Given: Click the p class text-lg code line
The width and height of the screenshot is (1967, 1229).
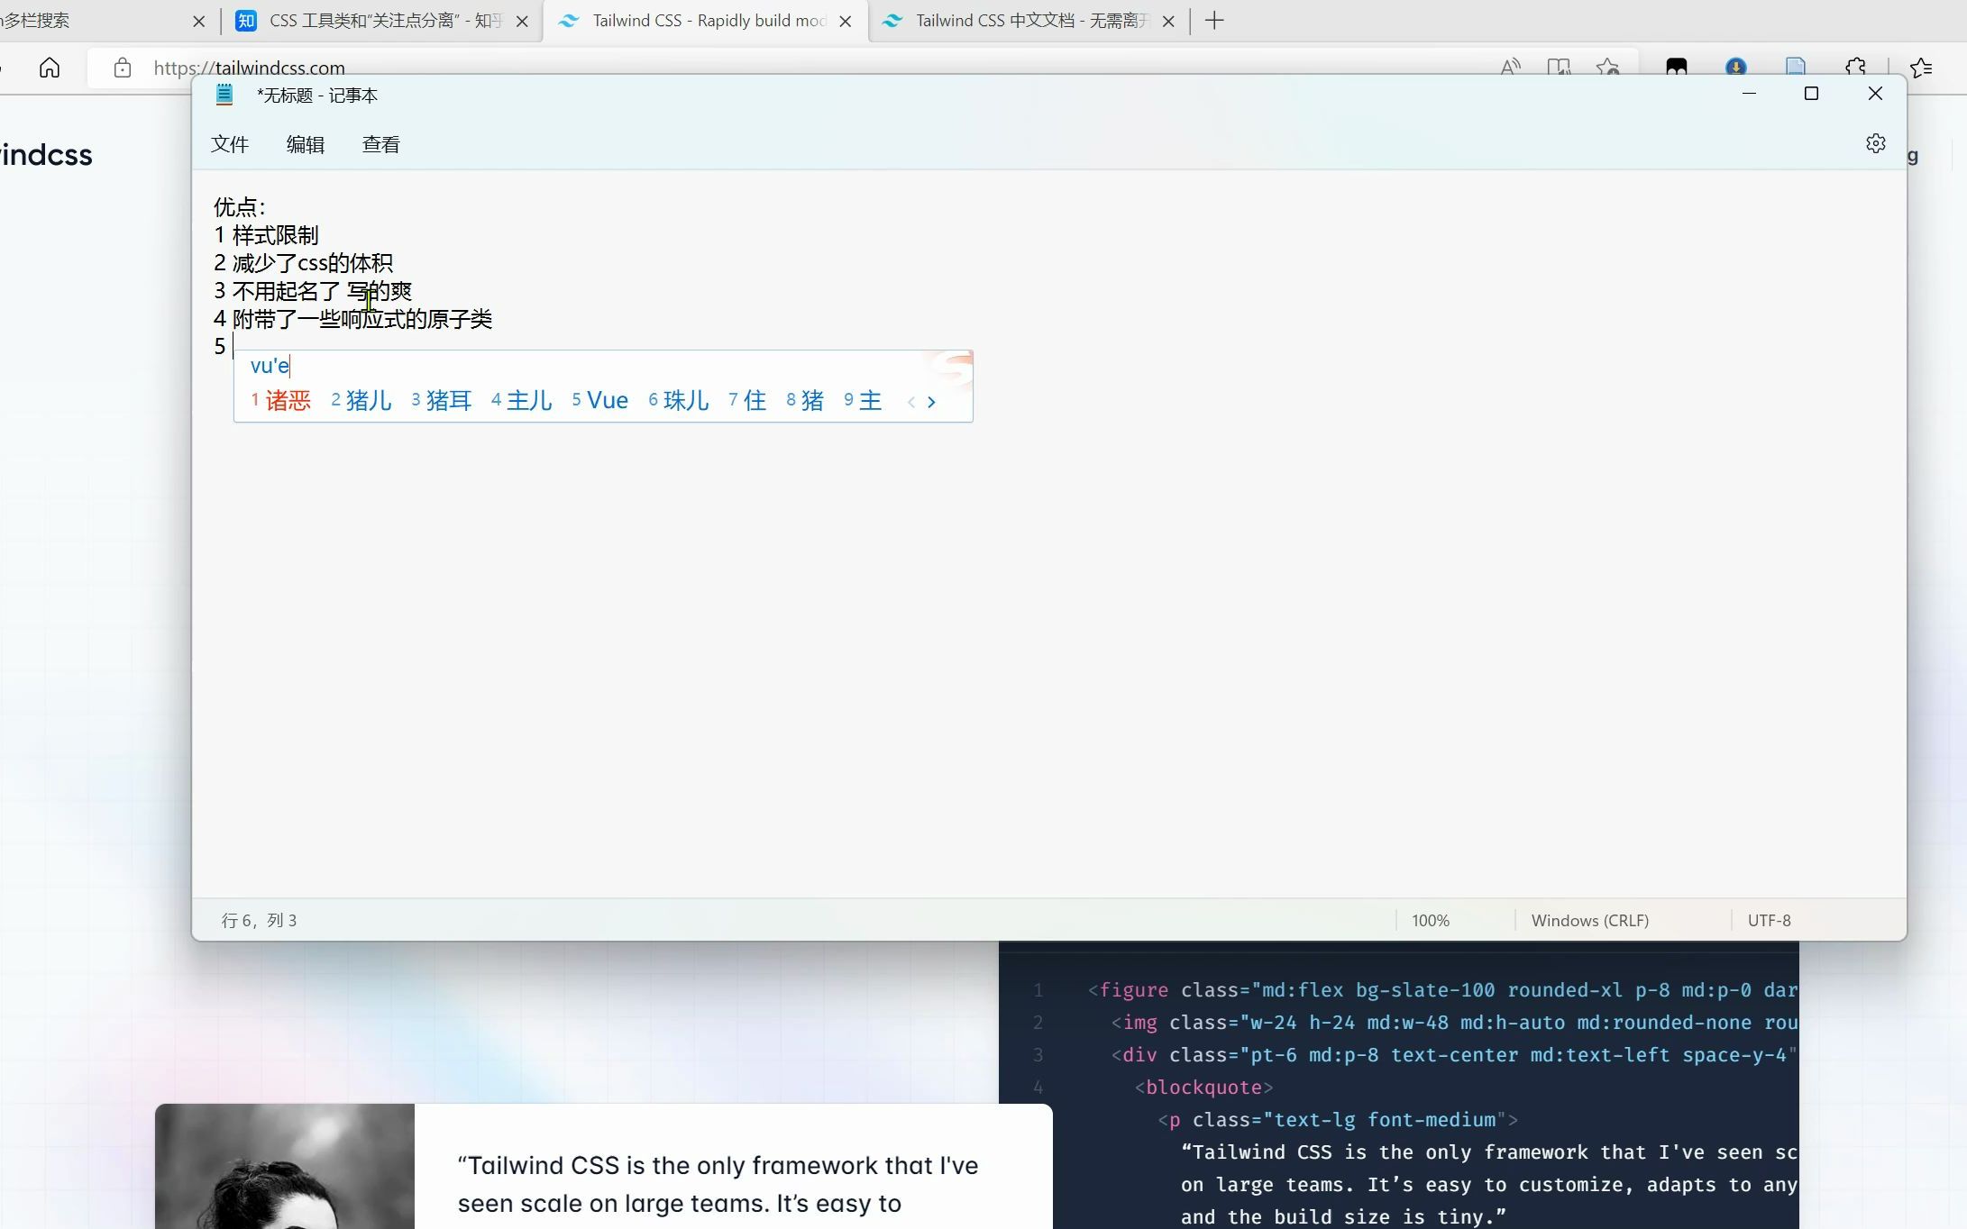Looking at the screenshot, I should pos(1338,1120).
